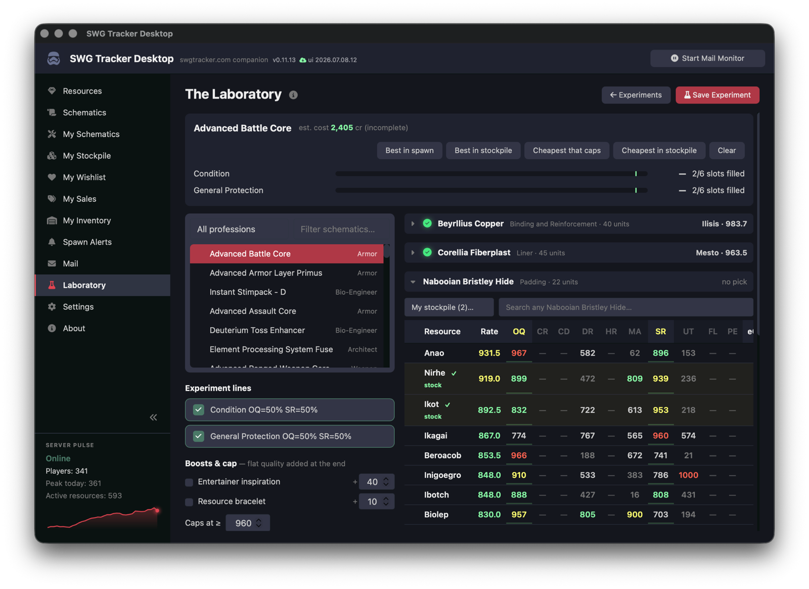Open the Settings page
Screen dimensions: 809x589
tap(103, 306)
